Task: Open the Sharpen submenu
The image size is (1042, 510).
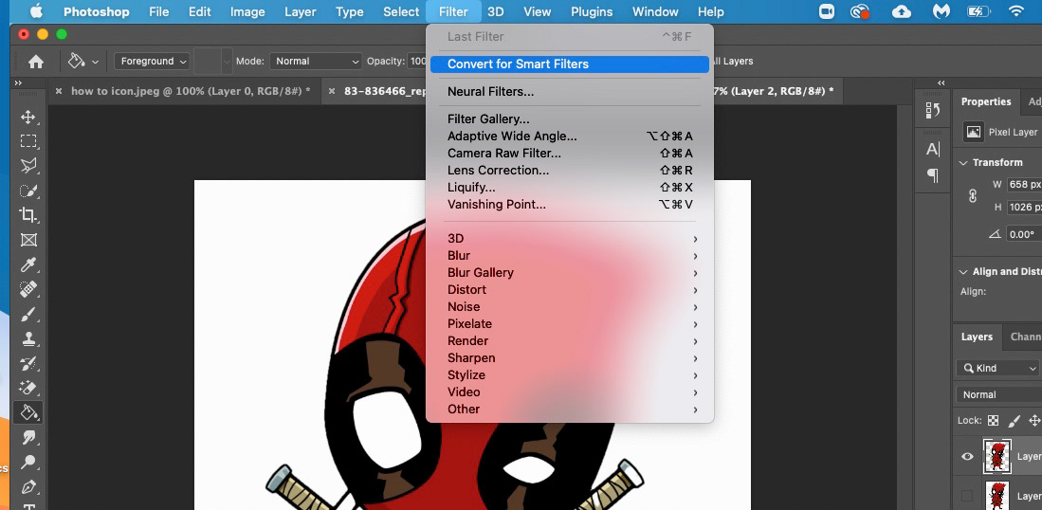Action: click(570, 358)
